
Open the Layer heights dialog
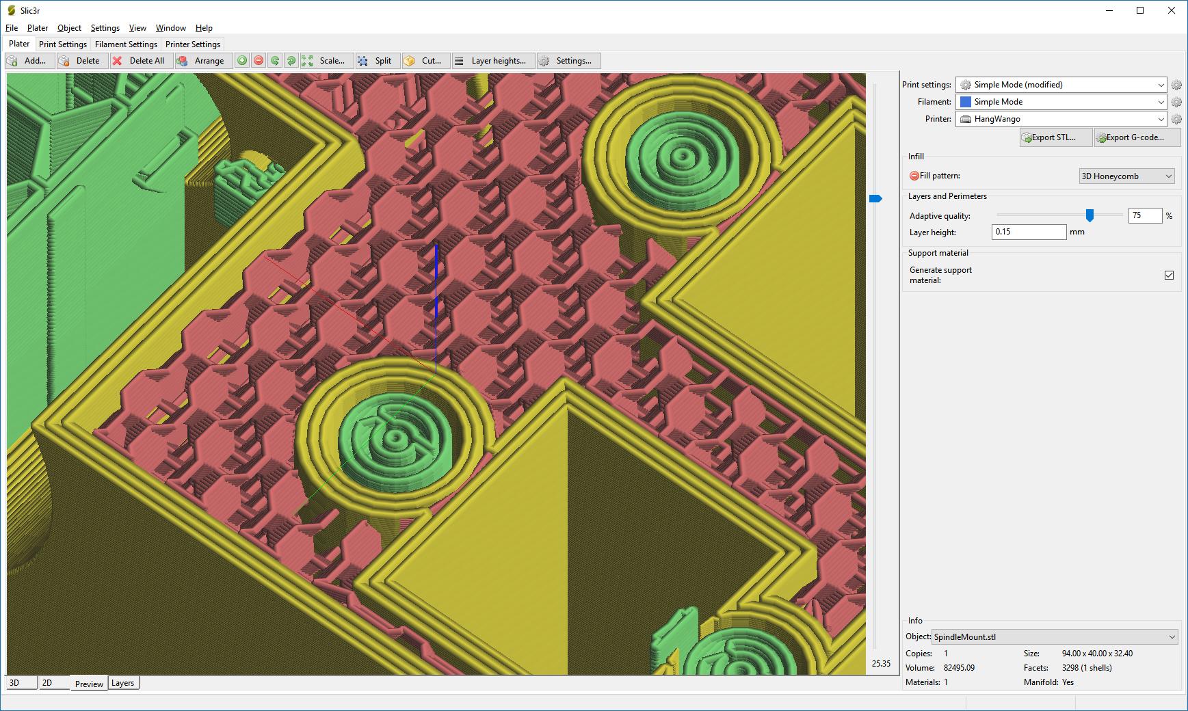pyautogui.click(x=494, y=61)
